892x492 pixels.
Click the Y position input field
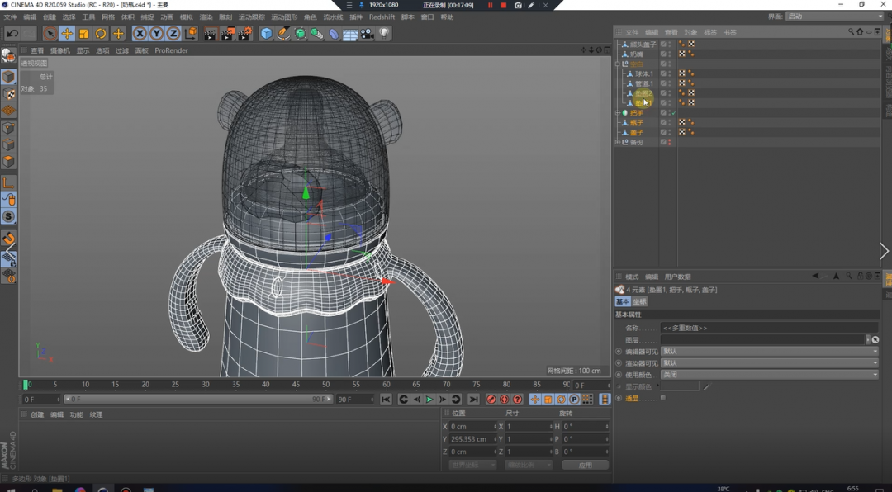tap(471, 439)
